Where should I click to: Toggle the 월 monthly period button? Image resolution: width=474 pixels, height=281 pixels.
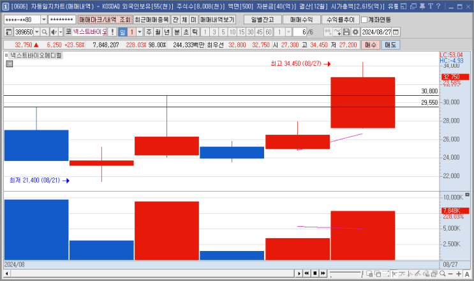point(158,32)
